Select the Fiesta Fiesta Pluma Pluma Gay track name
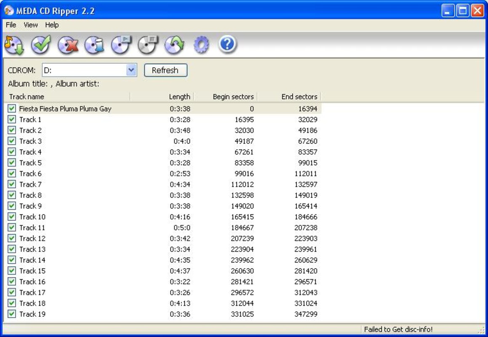Image resolution: width=488 pixels, height=337 pixels. (x=65, y=109)
